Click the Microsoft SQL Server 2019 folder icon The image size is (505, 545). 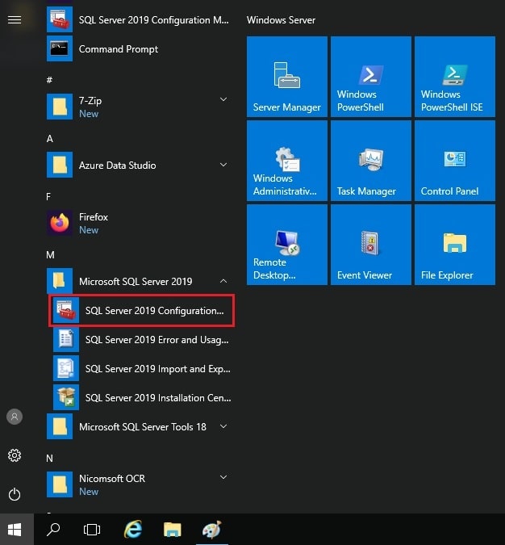[60, 281]
